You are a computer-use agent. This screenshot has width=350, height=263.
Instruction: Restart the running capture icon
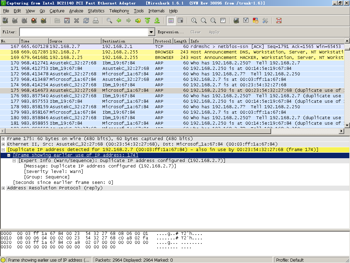[44, 21]
